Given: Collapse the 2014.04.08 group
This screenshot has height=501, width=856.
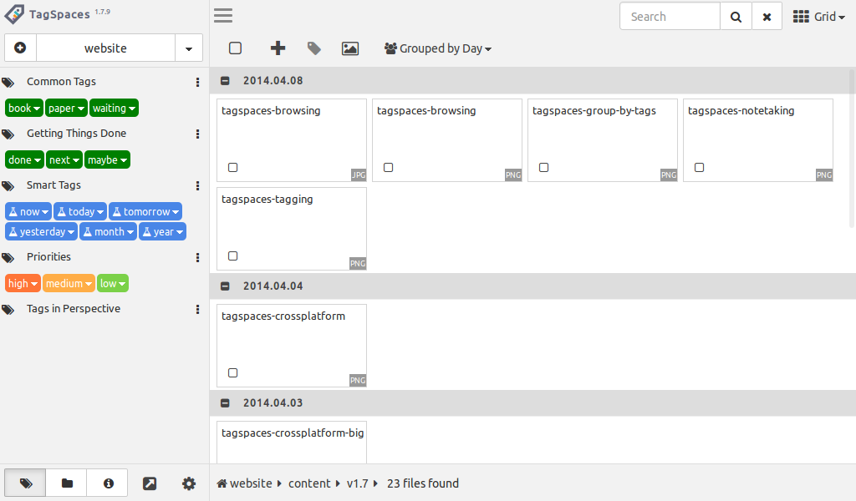Looking at the screenshot, I should click(x=225, y=81).
